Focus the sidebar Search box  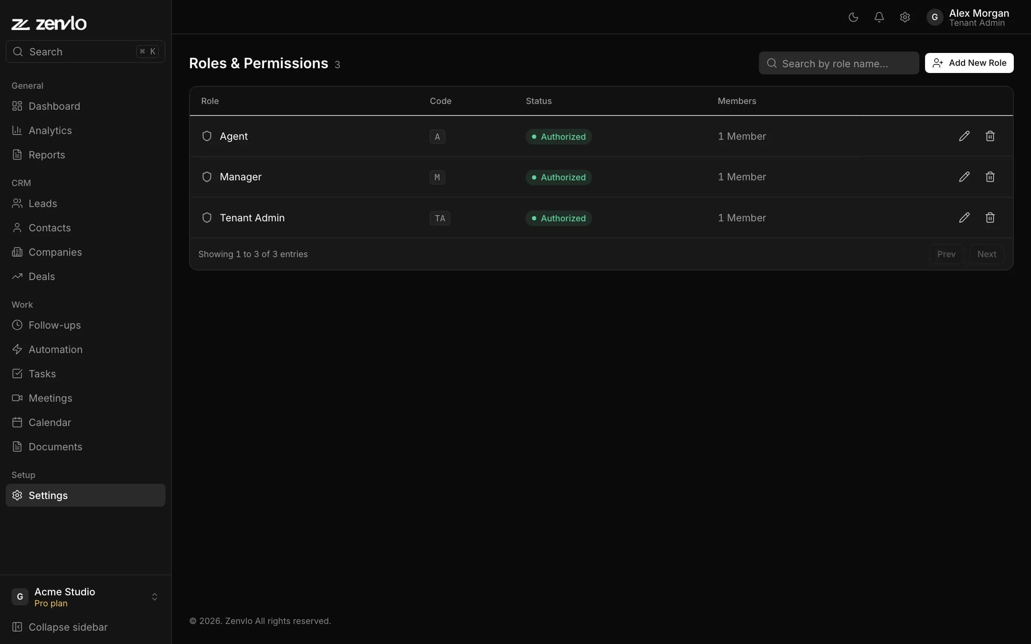[x=85, y=52]
